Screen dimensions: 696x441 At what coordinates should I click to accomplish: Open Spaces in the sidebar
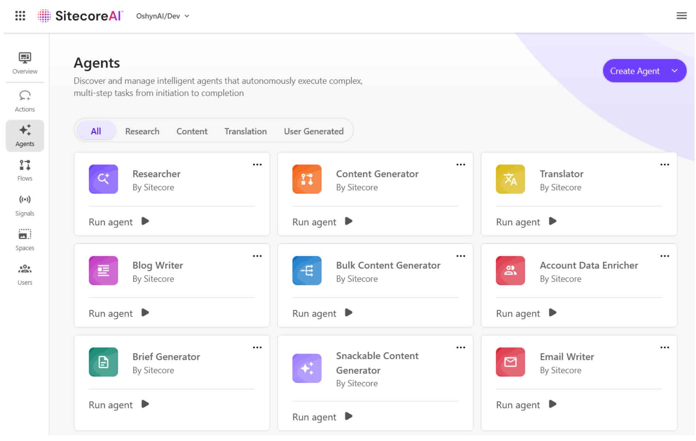tap(25, 240)
